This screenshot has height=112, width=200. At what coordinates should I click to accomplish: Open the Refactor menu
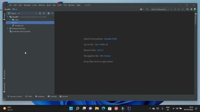pyautogui.click(x=42, y=5)
